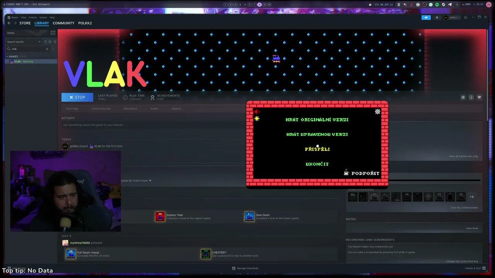This screenshot has height=278, width=495.
Task: Go forward with Steam navigation arrow
Action: coord(15,23)
